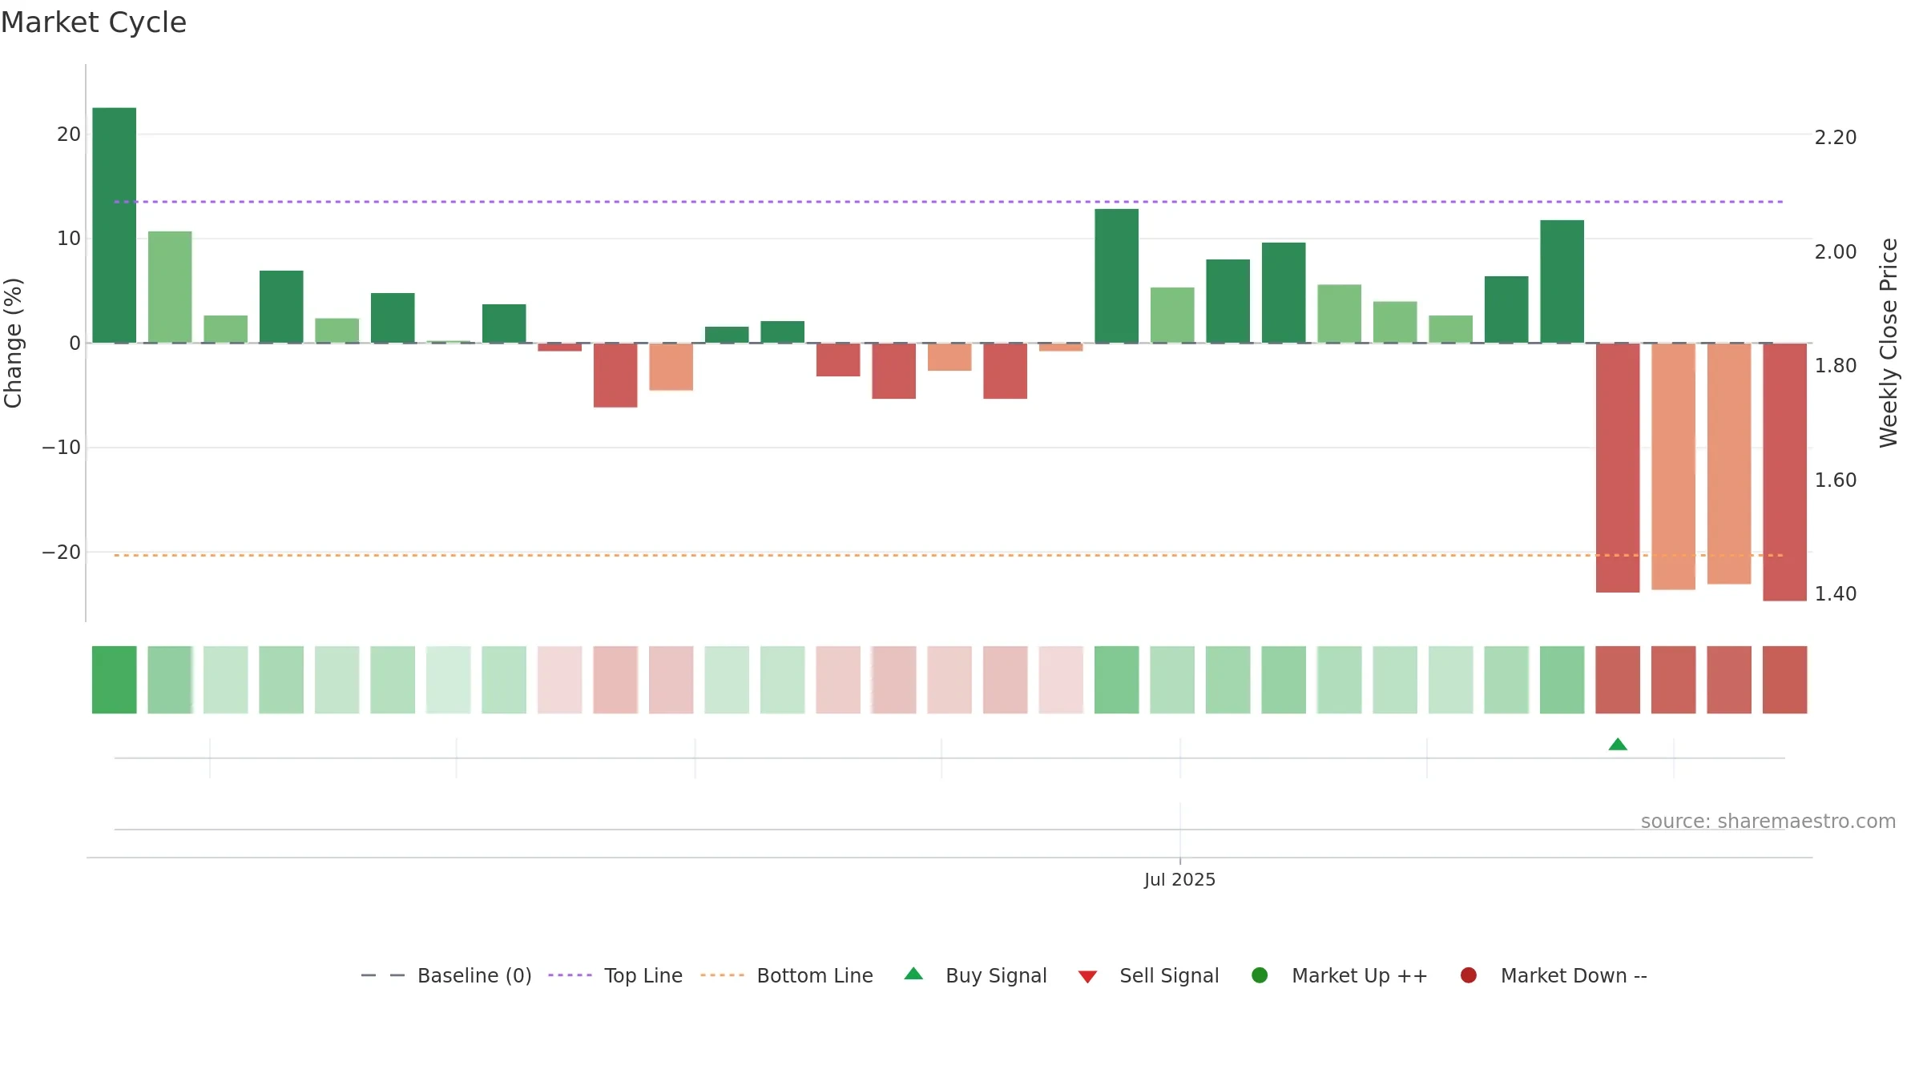
Task: Click the green Buy Signal legend triangle icon
Action: [913, 974]
